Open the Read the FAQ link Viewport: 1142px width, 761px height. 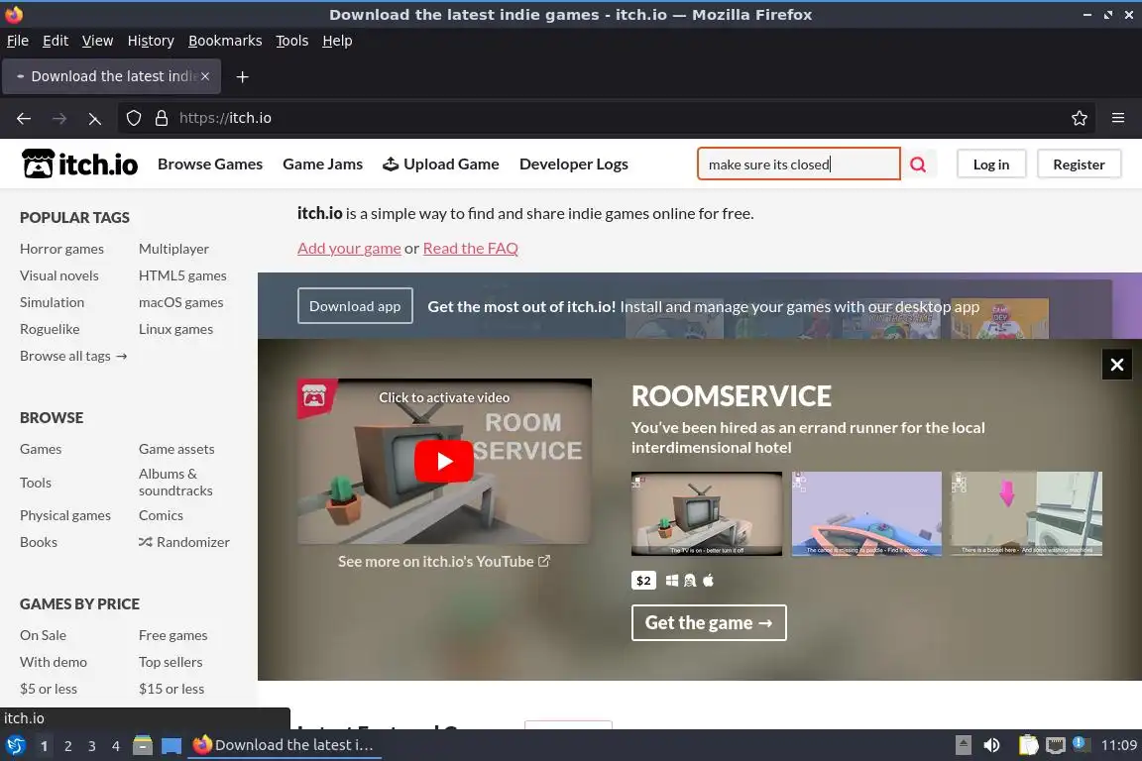click(471, 249)
